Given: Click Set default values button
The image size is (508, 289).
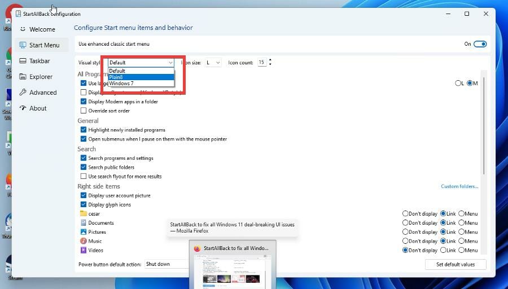Looking at the screenshot, I should pos(456,264).
